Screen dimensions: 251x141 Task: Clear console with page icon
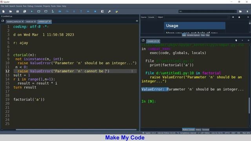(236, 40)
